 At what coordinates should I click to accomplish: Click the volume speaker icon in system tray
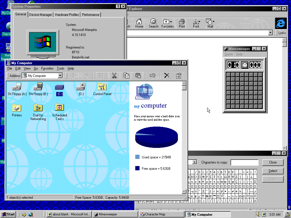pyautogui.click(x=258, y=214)
